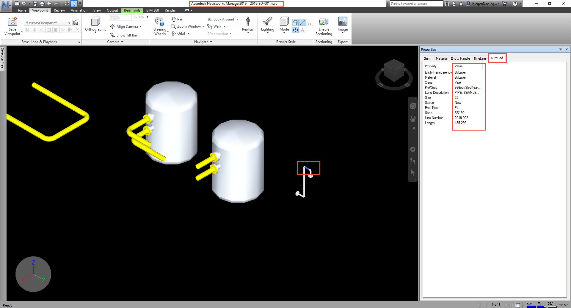Click the Play animation button
This screenshot has height=308, width=571.
pos(63,30)
